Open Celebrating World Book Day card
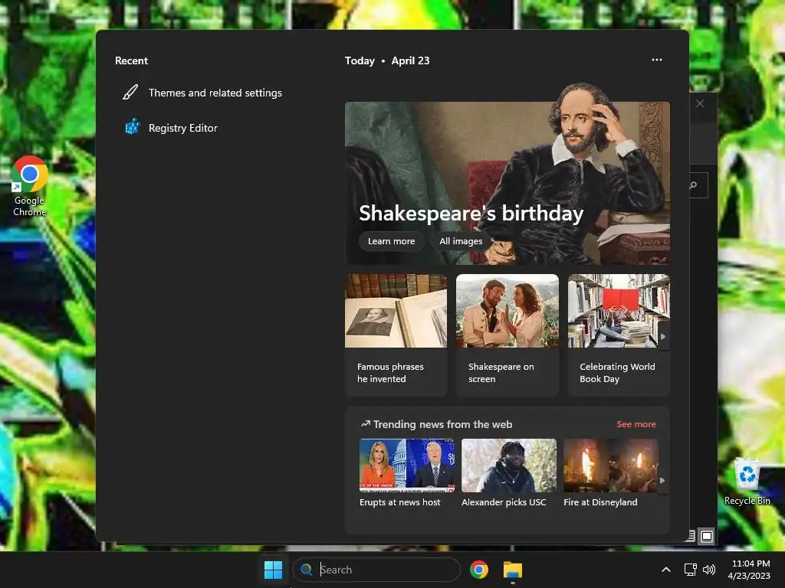 pyautogui.click(x=619, y=335)
